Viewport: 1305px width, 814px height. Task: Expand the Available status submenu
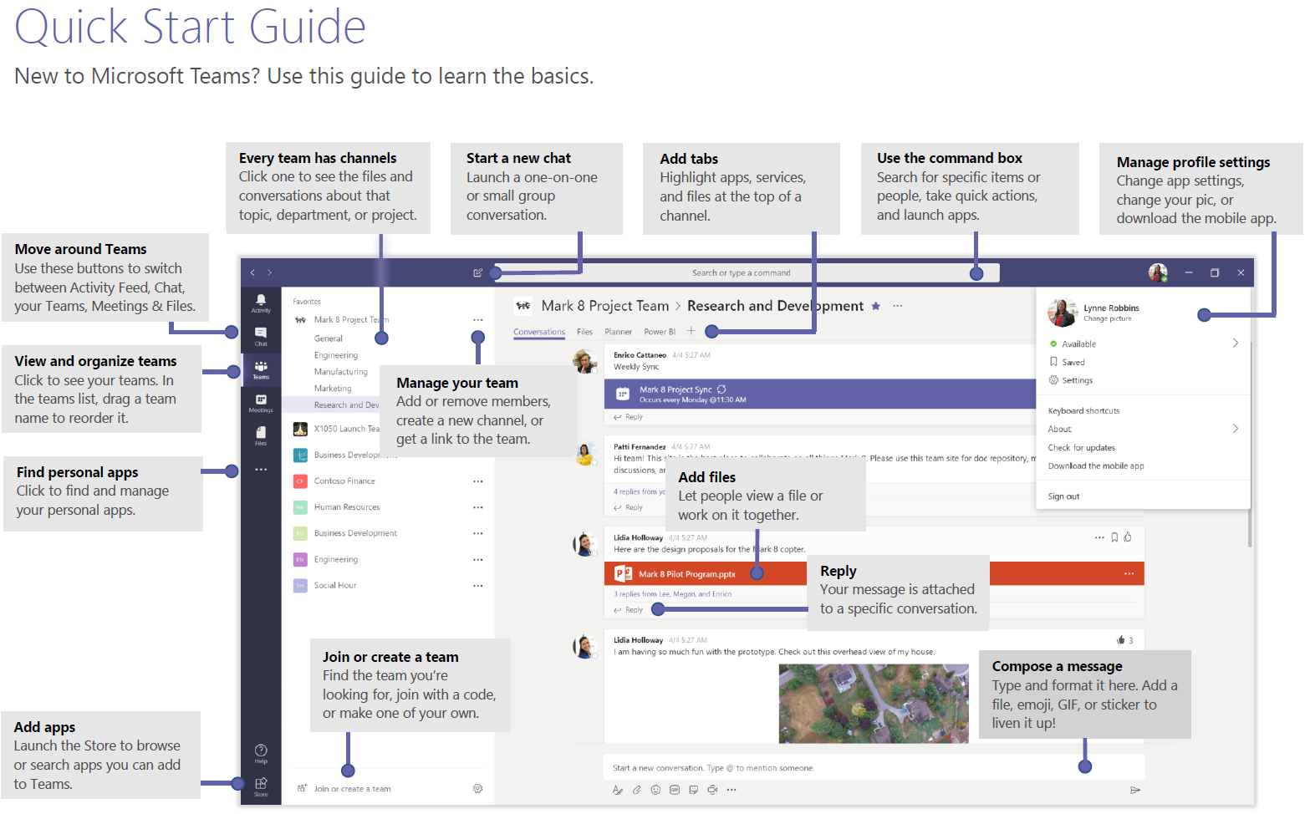click(x=1235, y=343)
